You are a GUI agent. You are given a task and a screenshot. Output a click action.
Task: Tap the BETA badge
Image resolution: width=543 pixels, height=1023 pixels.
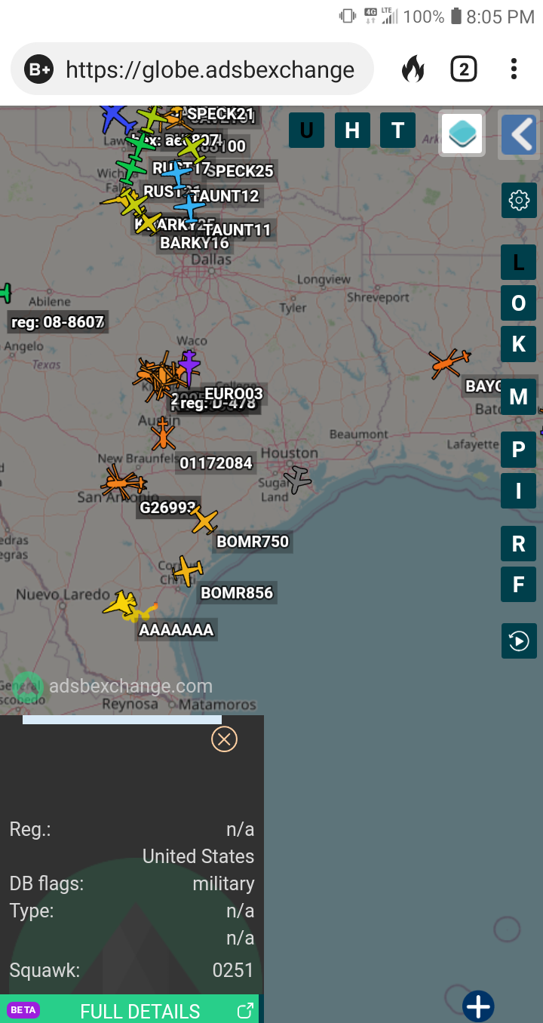[x=23, y=1010]
